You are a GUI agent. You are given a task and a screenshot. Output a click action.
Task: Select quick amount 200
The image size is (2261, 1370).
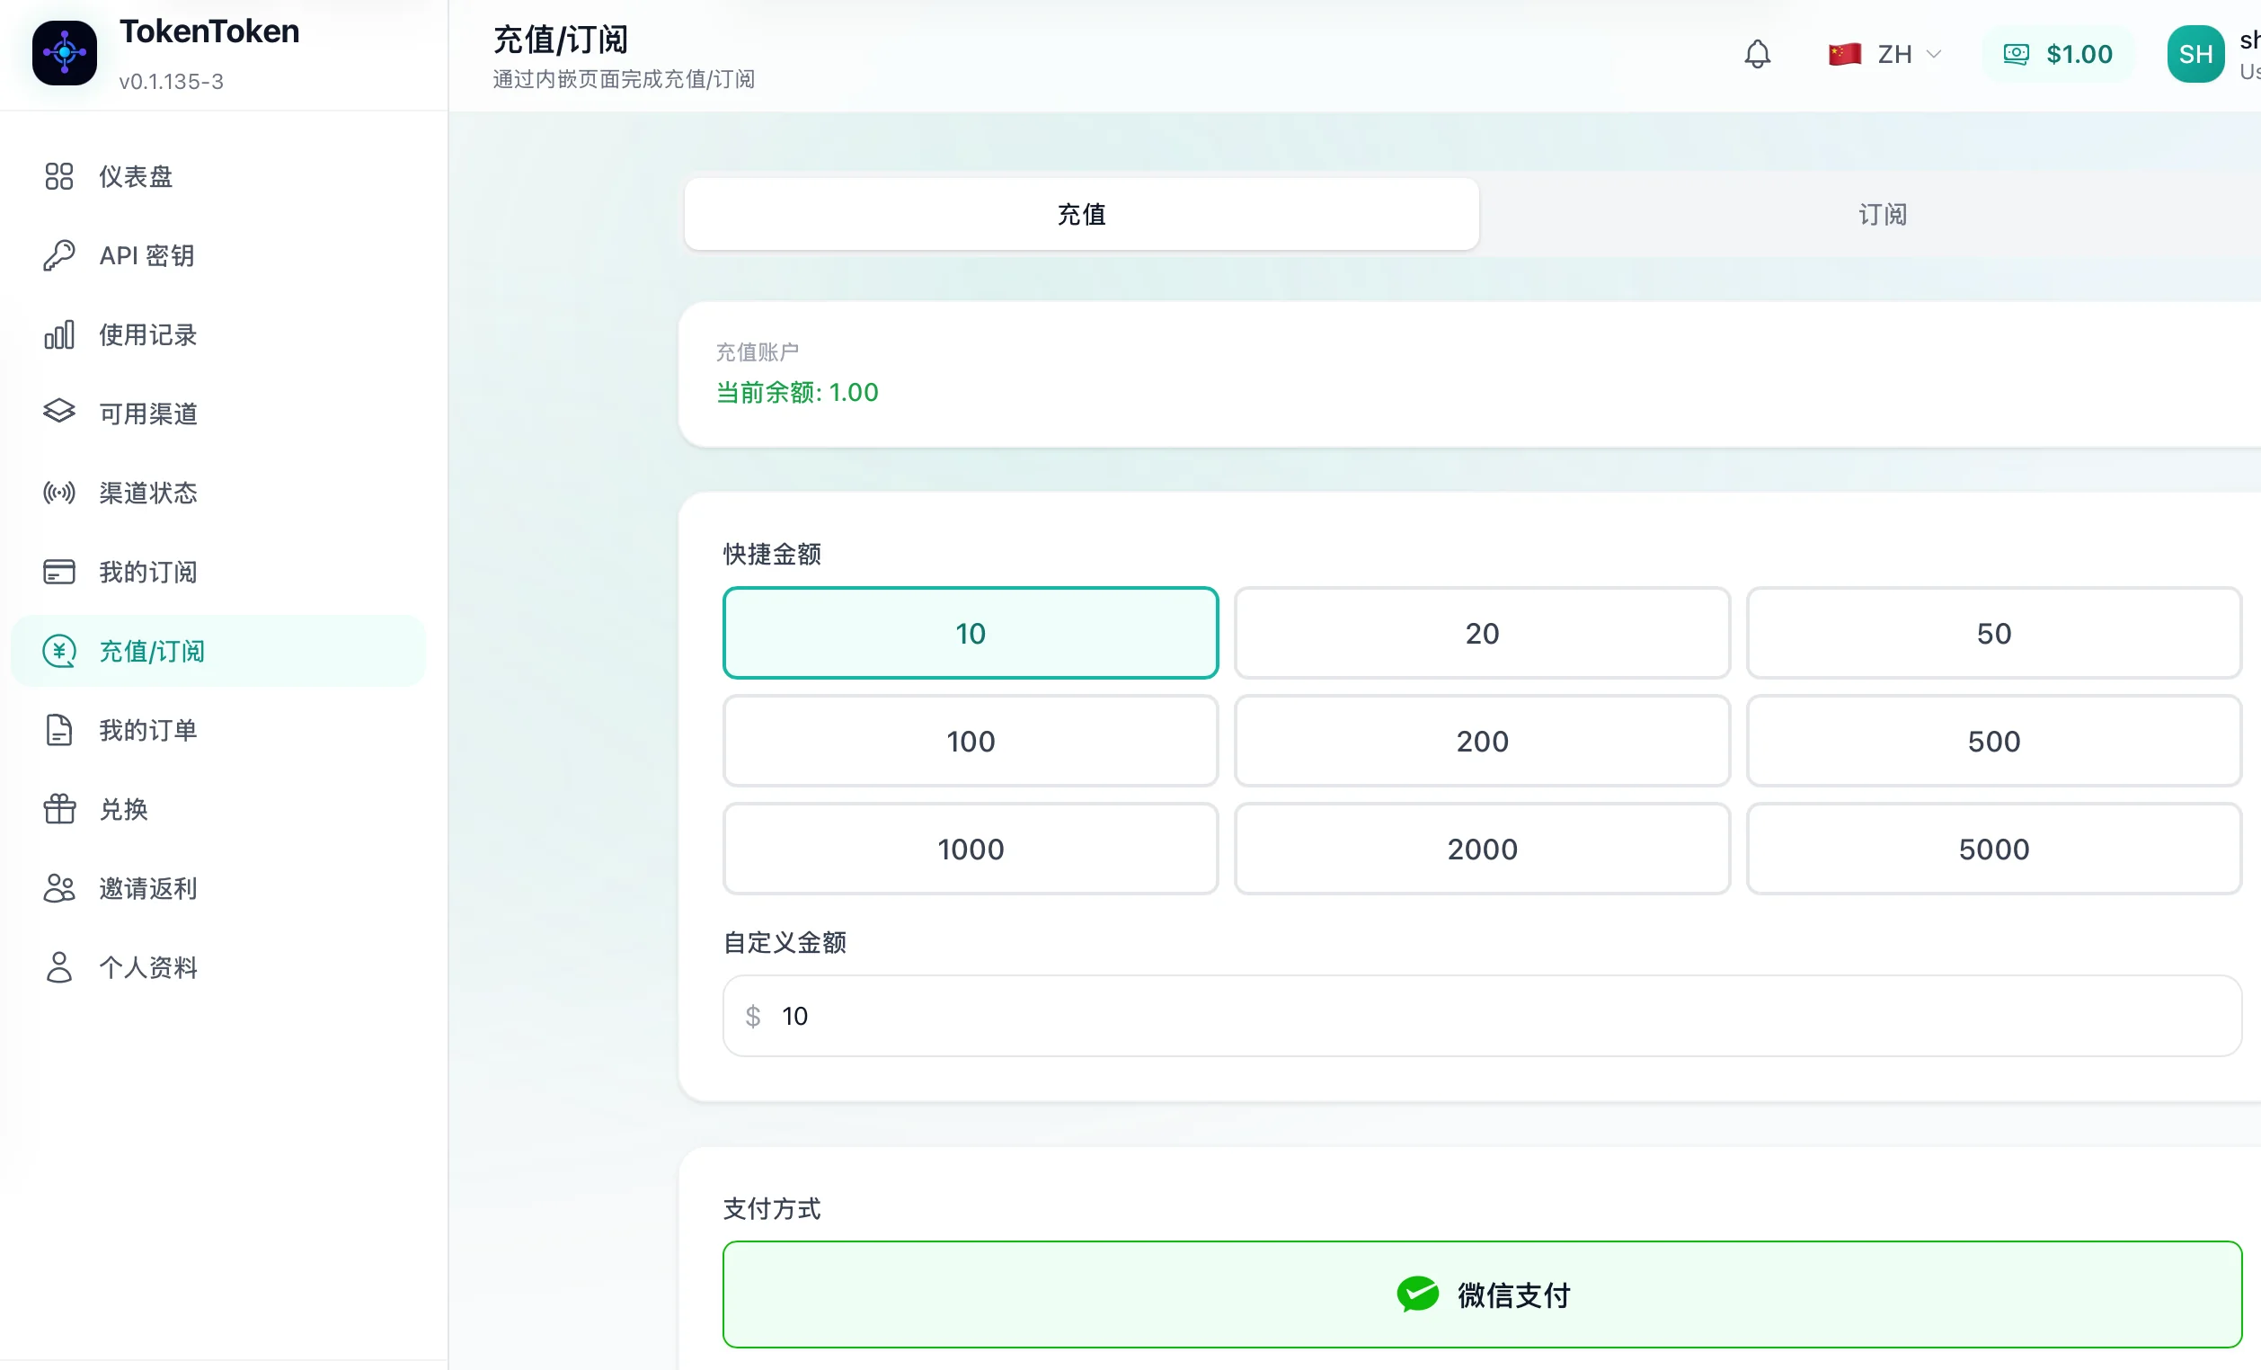[x=1482, y=741]
